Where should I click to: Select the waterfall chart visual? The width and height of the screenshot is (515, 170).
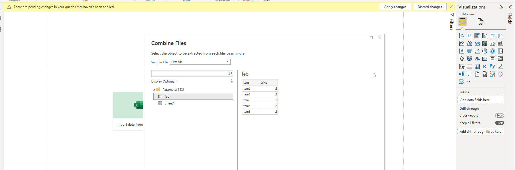click(x=462, y=51)
